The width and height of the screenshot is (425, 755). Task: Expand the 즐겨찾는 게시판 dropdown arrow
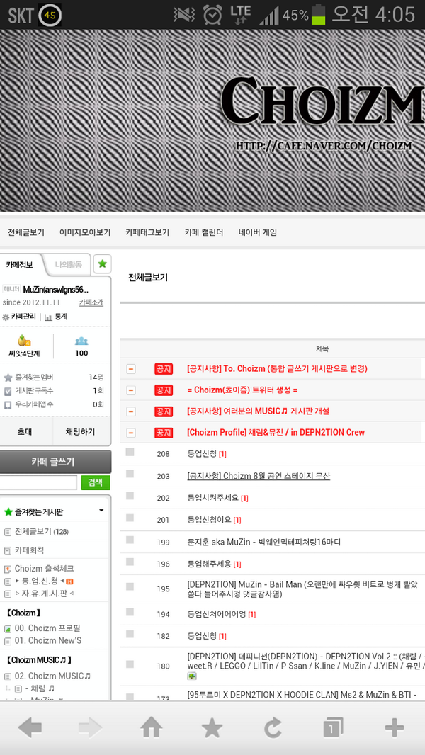[101, 511]
